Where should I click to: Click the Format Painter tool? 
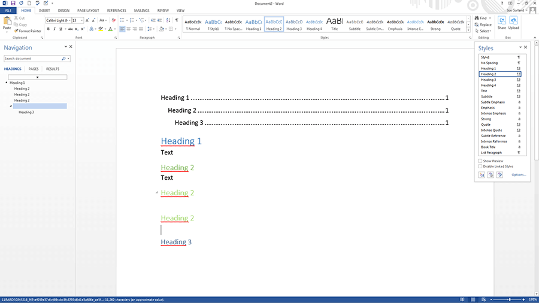point(29,31)
